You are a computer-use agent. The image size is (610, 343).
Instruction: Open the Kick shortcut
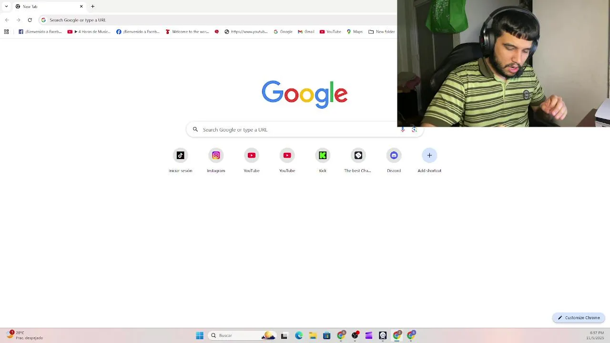click(323, 161)
